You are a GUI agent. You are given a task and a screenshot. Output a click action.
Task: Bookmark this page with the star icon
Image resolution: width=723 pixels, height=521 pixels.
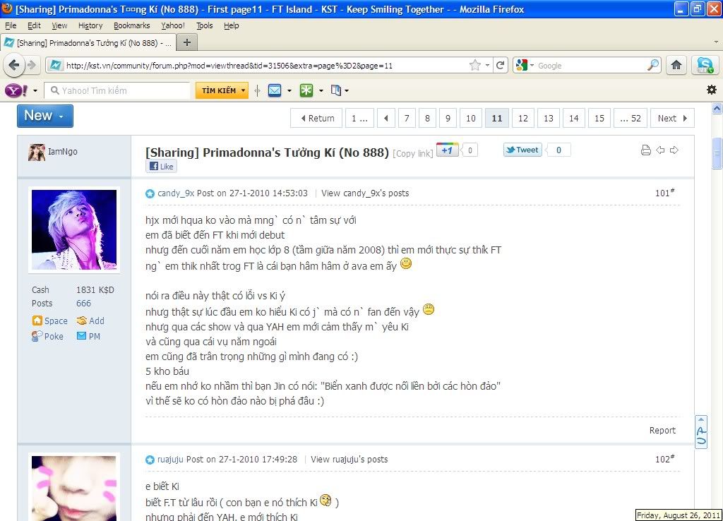[475, 65]
